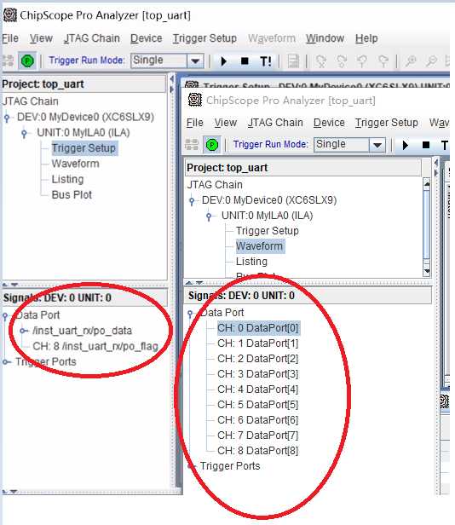Image resolution: width=455 pixels, height=525 pixels.
Task: Select CH: 8 /inst_uart_rx/po_flag signal
Action: point(95,346)
